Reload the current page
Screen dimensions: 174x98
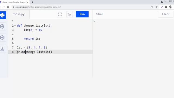8,7
